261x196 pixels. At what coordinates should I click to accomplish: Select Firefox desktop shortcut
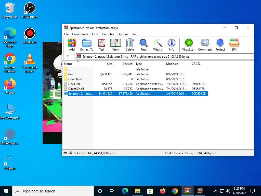10,86
